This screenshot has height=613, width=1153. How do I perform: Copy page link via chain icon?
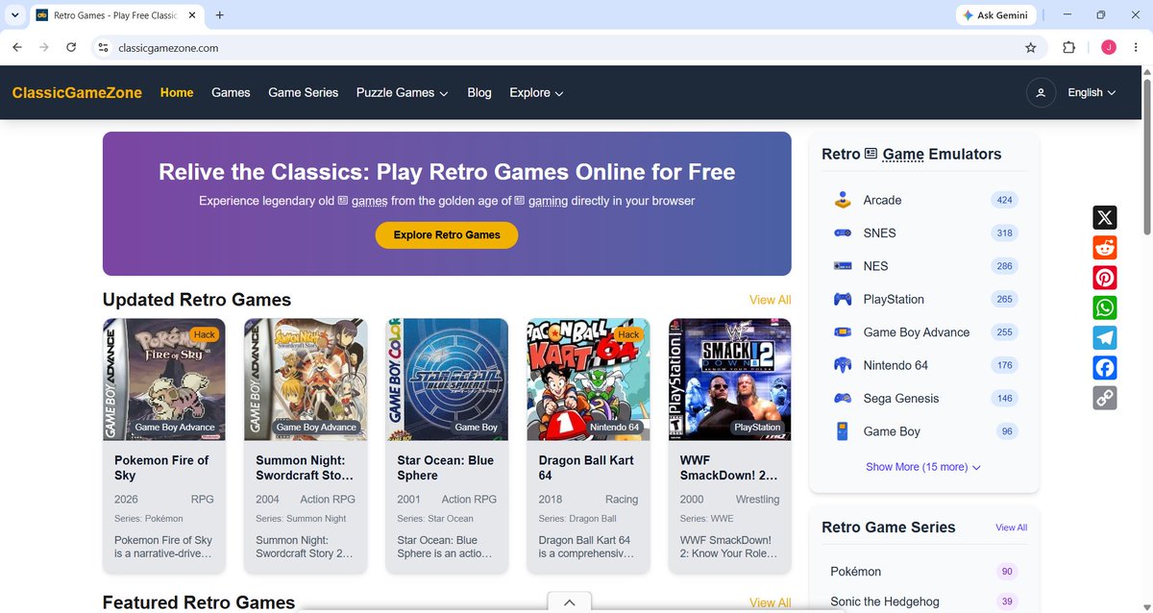pos(1105,398)
